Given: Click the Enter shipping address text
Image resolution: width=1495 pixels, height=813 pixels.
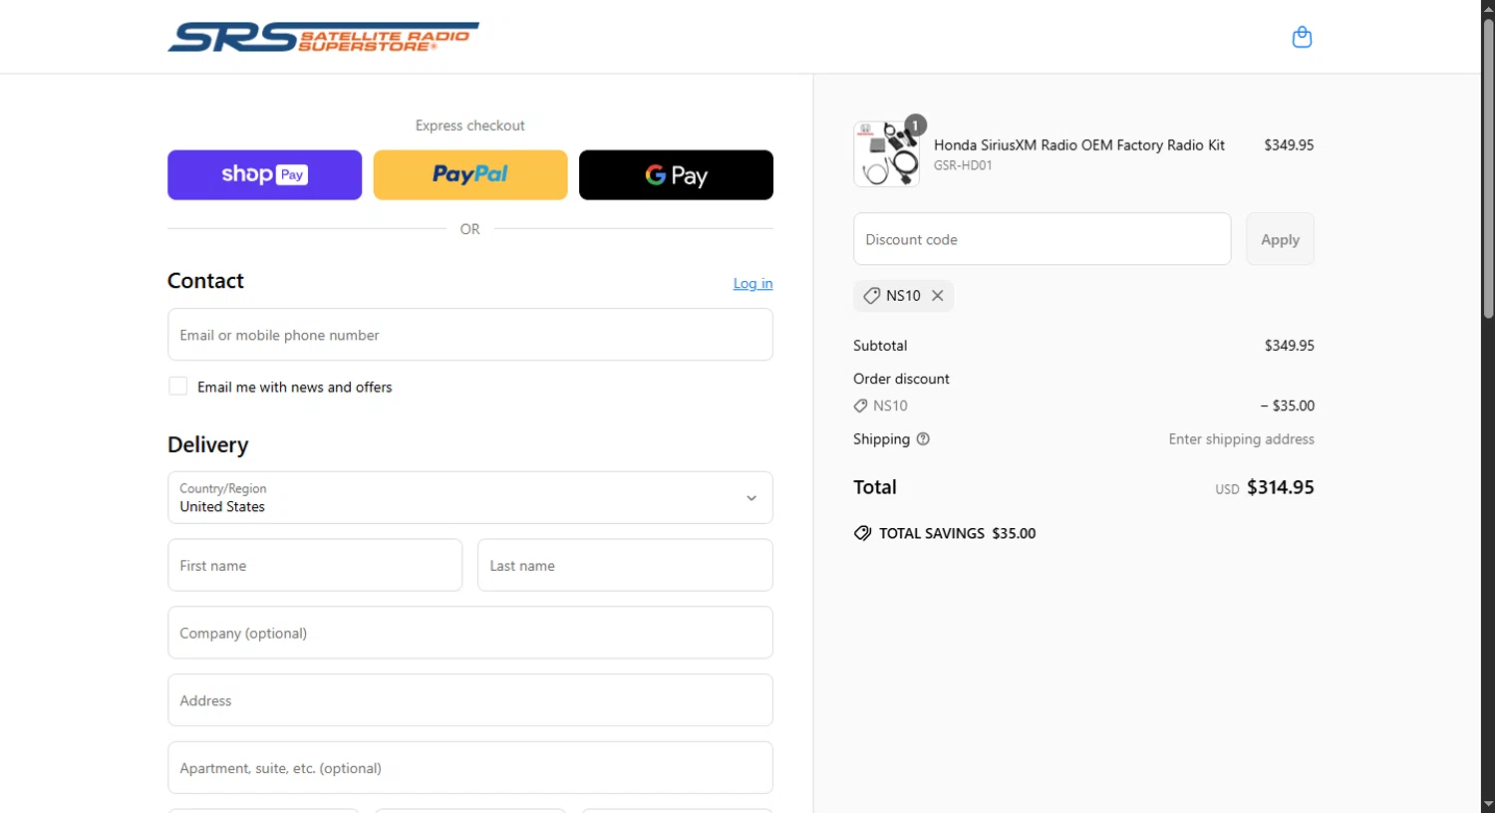Looking at the screenshot, I should pos(1241,439).
